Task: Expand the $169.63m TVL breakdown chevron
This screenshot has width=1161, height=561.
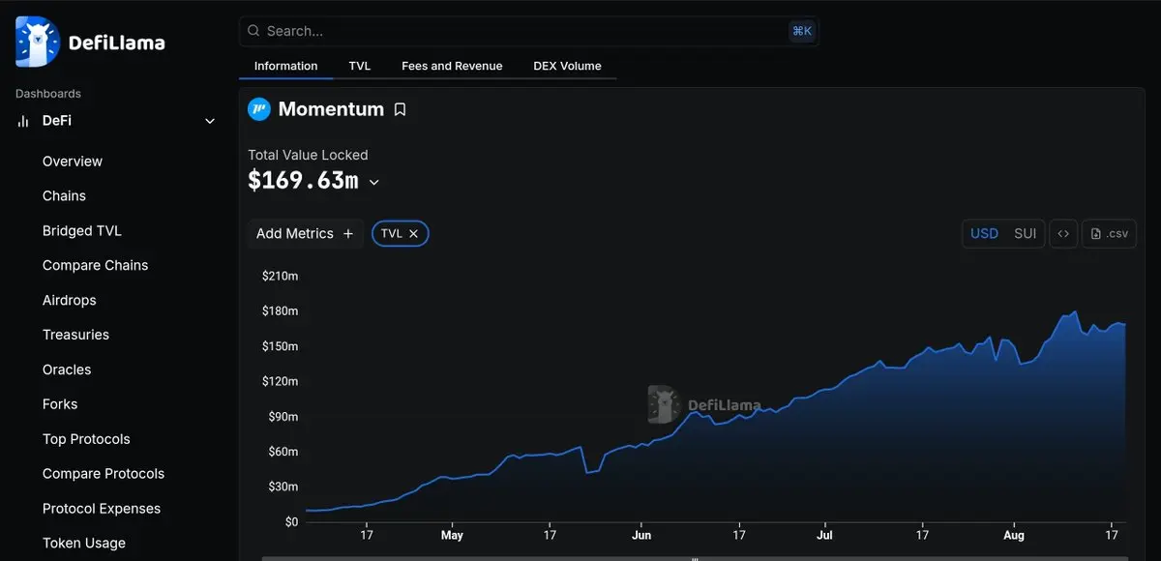Action: 374,182
